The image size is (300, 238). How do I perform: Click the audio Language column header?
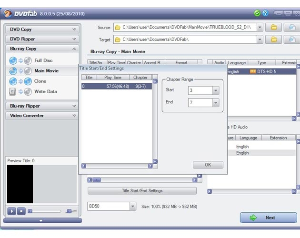(x=237, y=63)
